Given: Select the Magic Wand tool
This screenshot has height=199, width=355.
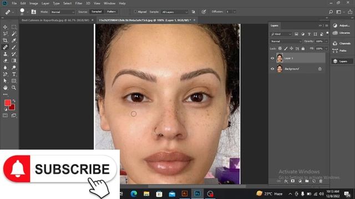Looking at the screenshot, I should click(14, 34).
